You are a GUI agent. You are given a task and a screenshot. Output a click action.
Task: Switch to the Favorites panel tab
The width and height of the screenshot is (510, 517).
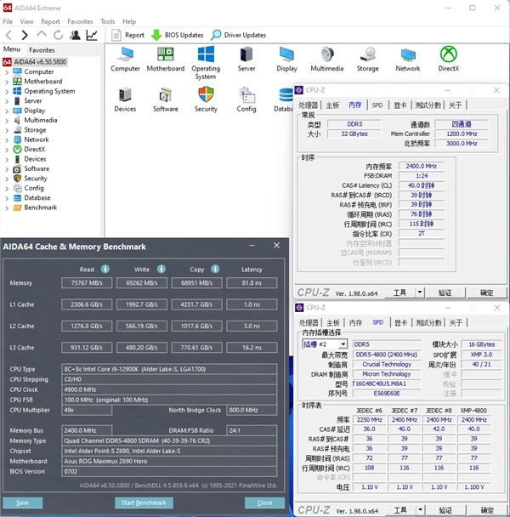tap(42, 50)
